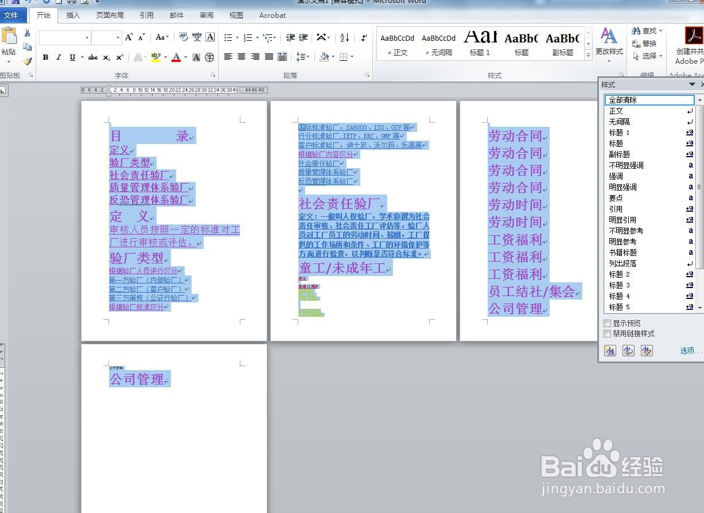Enable 禁用链接样式 checkbox
Viewport: 704px width, 513px height.
608,334
